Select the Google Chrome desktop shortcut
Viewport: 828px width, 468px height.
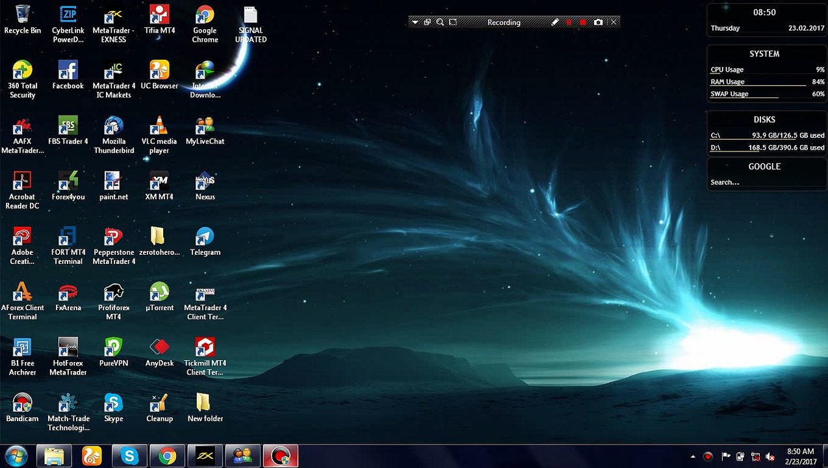pyautogui.click(x=205, y=25)
